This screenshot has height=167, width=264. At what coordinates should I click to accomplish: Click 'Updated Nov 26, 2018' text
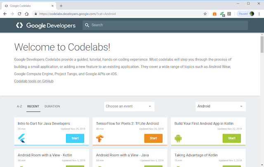point(151,129)
